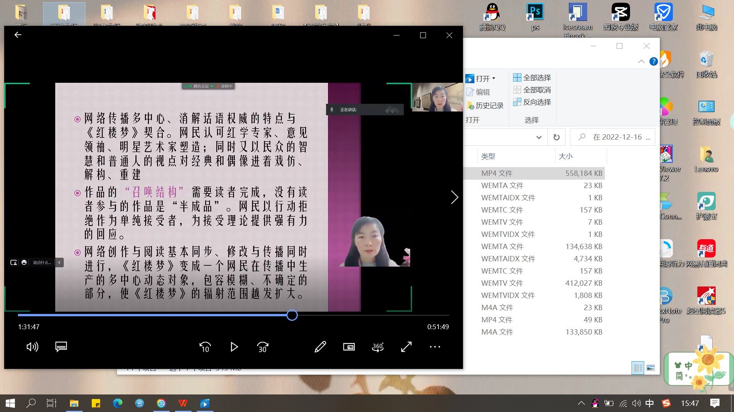734x412 pixels.
Task: Toggle the large icons view button
Action: click(650, 368)
